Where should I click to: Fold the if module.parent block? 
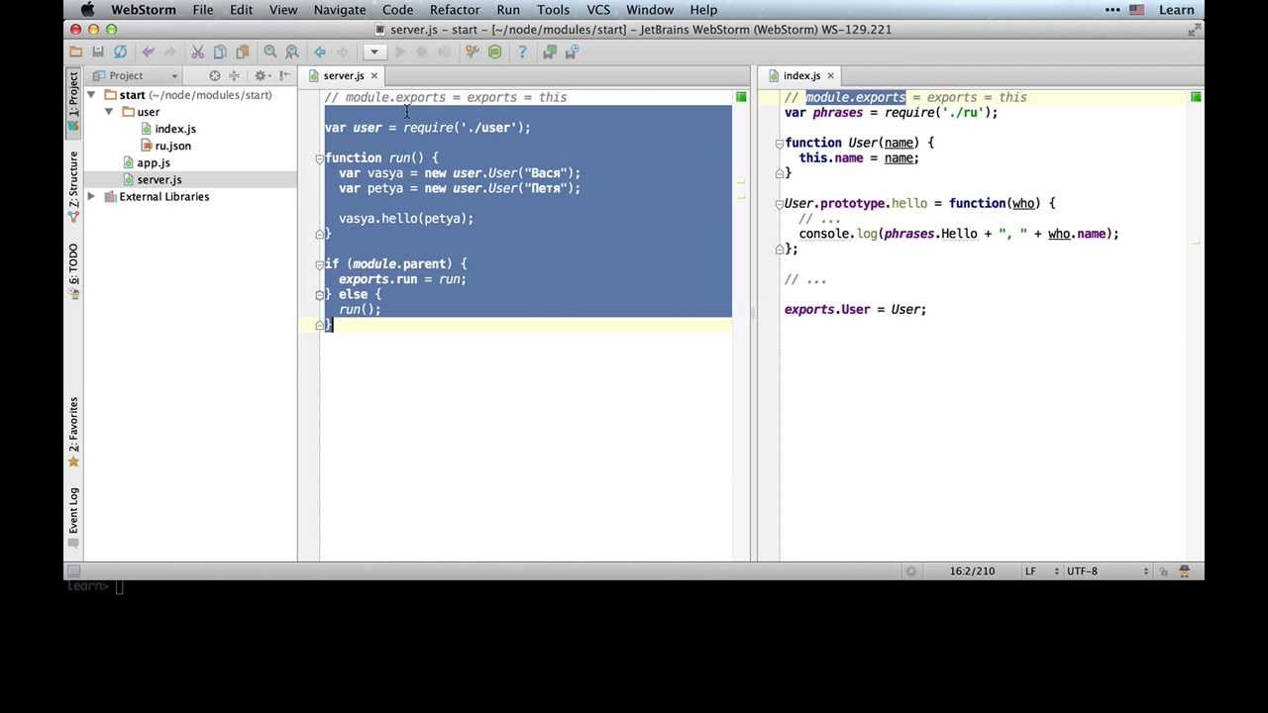point(319,264)
